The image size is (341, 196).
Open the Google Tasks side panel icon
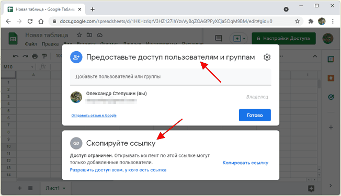tap(331, 97)
